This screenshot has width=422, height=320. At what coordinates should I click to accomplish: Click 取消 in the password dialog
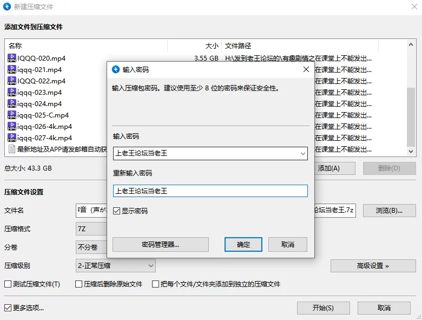tap(288, 245)
